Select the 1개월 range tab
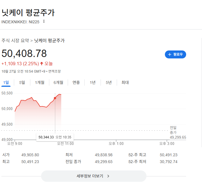202x190 pixels. tap(40, 83)
